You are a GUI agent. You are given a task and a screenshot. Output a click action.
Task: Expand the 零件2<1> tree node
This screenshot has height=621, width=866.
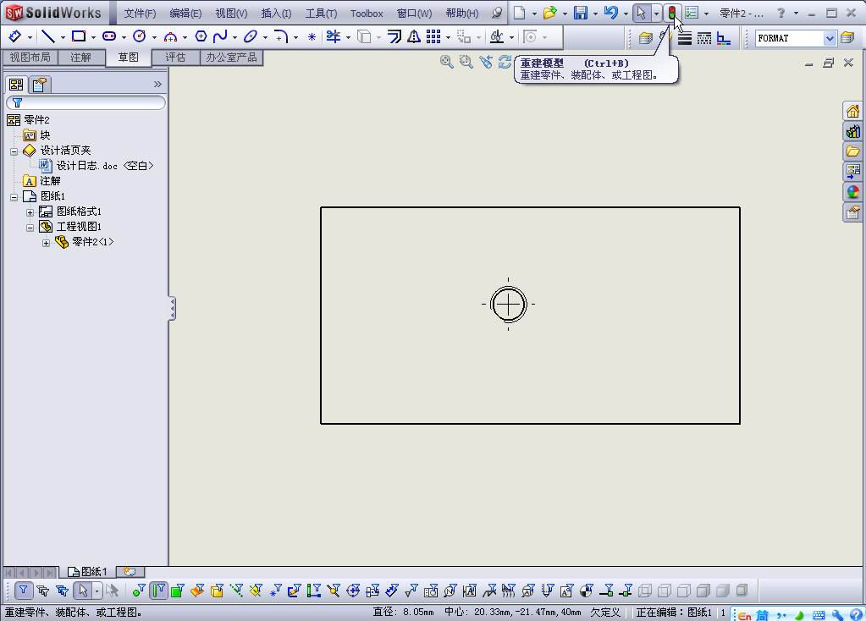coord(46,242)
